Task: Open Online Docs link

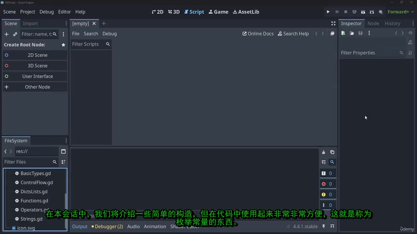Action: pos(258,33)
